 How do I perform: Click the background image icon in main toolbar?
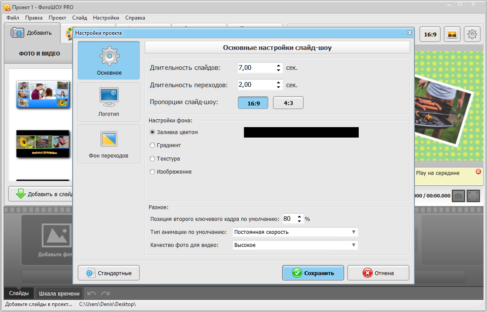[452, 34]
